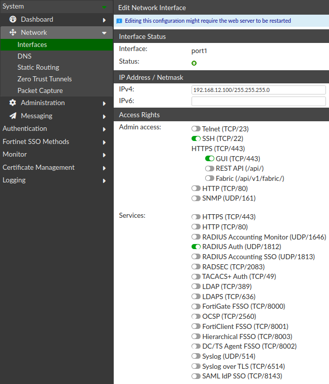
Task: Turn off GUI (TCP/443) access
Action: point(210,159)
